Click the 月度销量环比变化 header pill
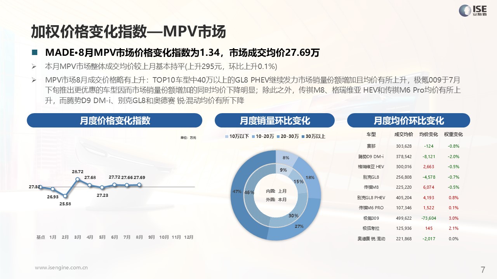 [x=275, y=121]
